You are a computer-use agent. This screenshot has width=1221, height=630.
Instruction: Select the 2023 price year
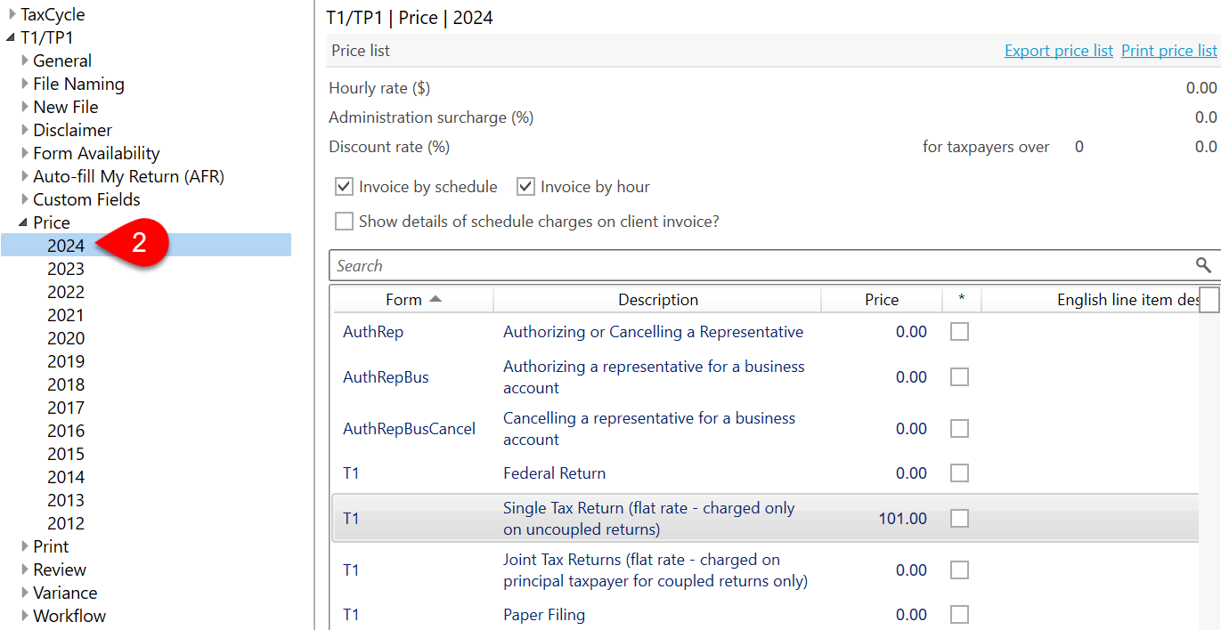pyautogui.click(x=66, y=269)
